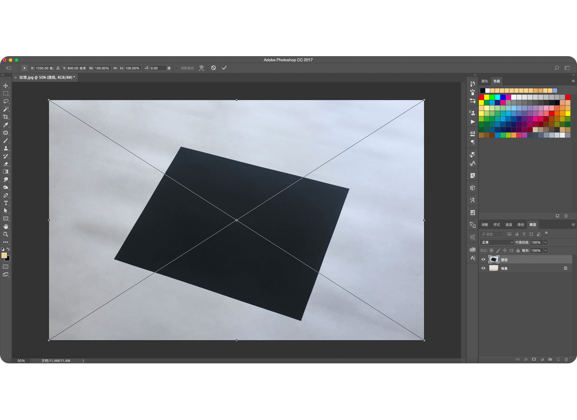Select the Type tool

pos(6,203)
